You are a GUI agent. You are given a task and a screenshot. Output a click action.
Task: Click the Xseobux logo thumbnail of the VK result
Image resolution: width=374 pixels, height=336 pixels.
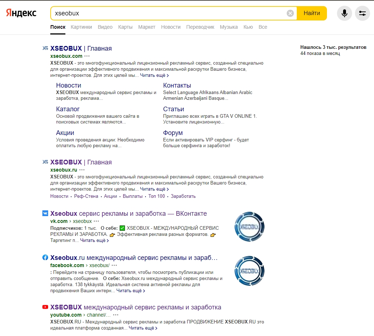[249, 227]
